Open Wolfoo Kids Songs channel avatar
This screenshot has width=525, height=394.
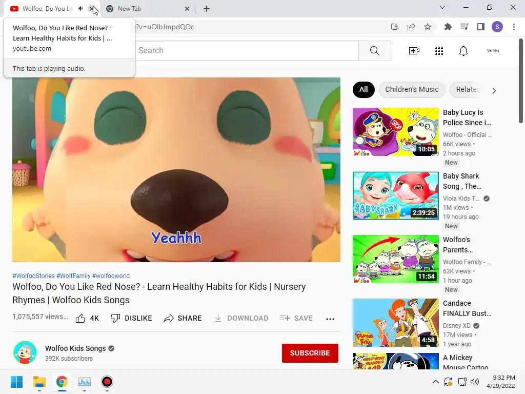[25, 352]
